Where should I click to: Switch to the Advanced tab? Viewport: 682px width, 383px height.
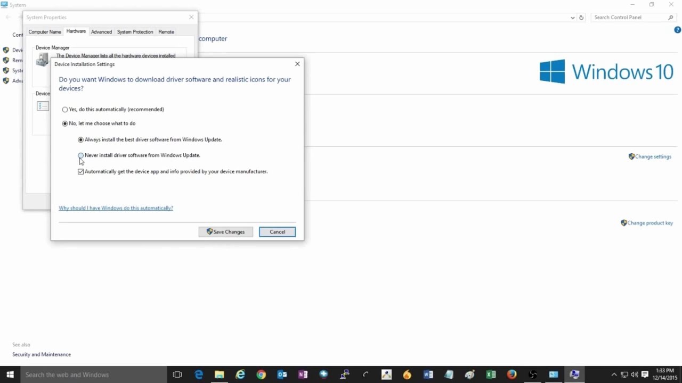(x=101, y=32)
